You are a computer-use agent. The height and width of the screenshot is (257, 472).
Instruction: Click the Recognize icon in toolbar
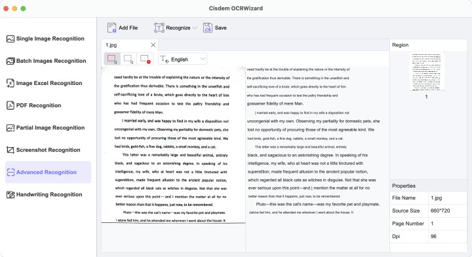click(159, 27)
